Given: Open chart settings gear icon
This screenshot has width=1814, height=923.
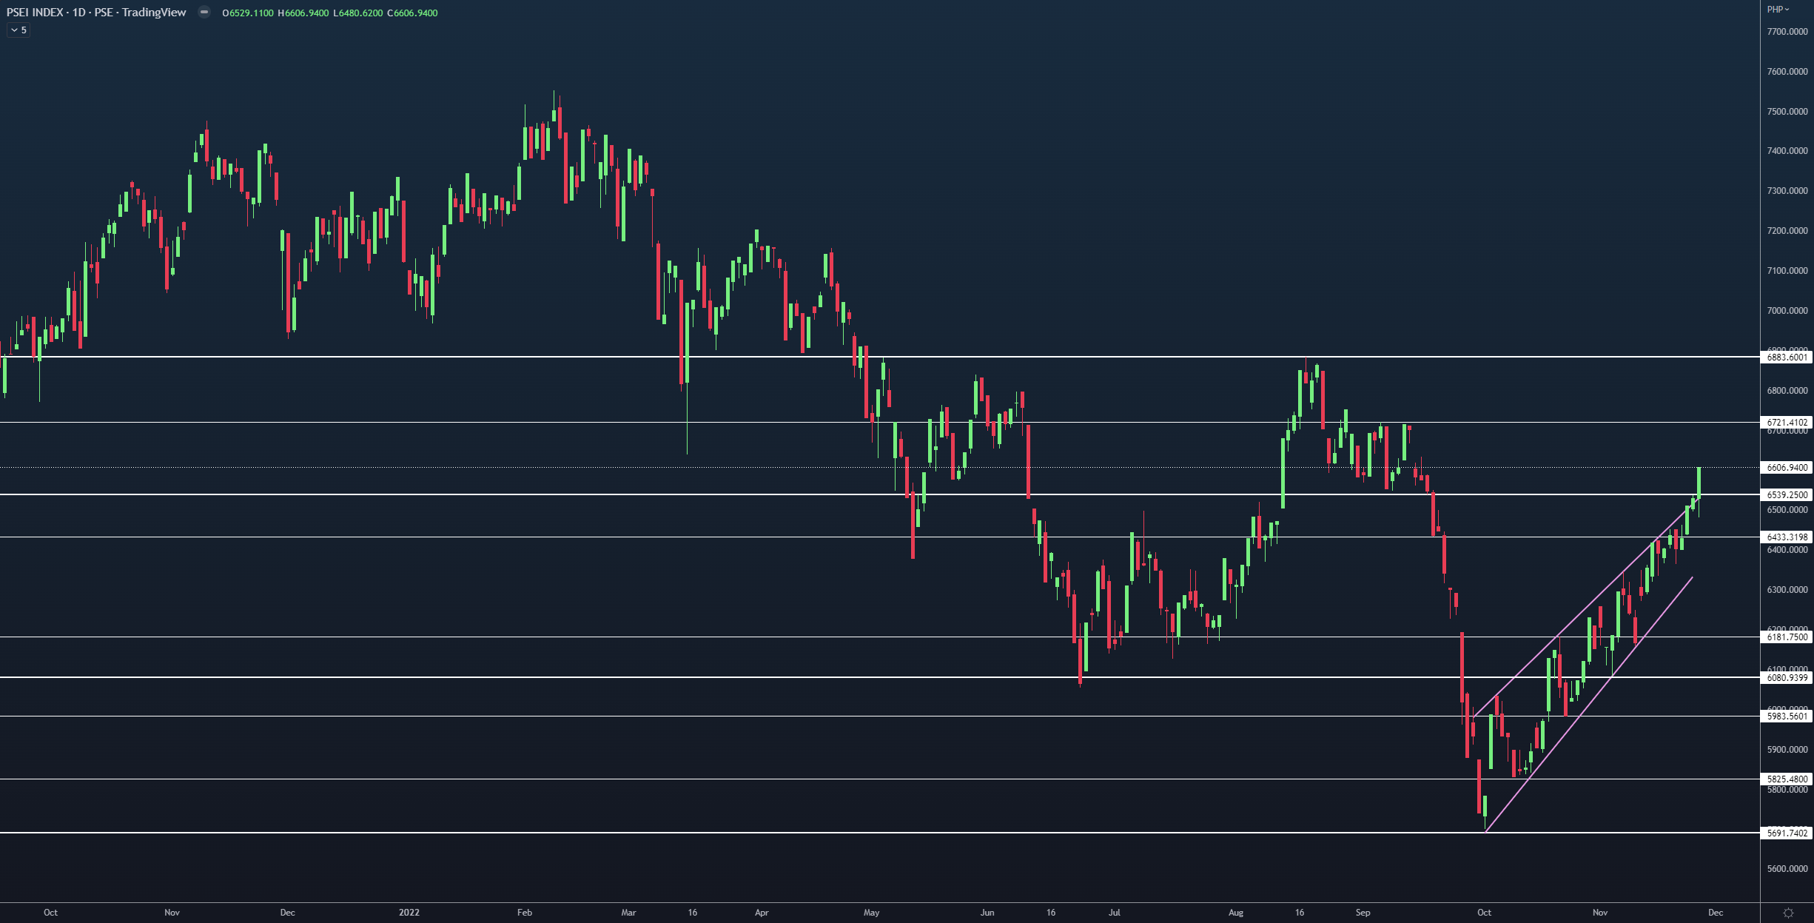Looking at the screenshot, I should 1788,913.
